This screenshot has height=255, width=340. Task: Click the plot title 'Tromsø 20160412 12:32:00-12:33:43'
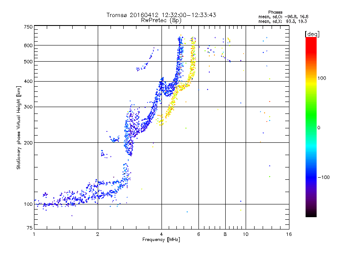(161, 15)
